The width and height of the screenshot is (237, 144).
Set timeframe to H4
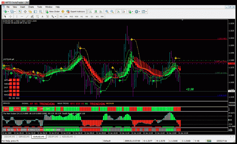[x=87, y=16]
